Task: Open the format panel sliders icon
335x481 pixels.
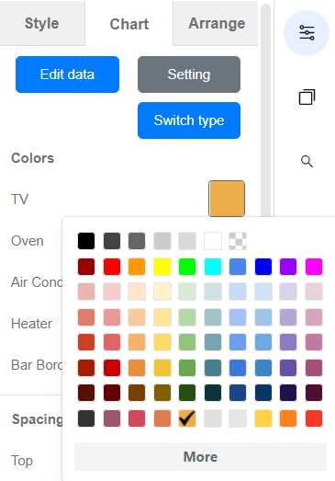Action: click(x=307, y=33)
